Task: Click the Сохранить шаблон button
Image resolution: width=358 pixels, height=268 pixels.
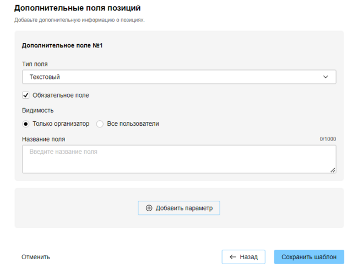Action: click(309, 257)
